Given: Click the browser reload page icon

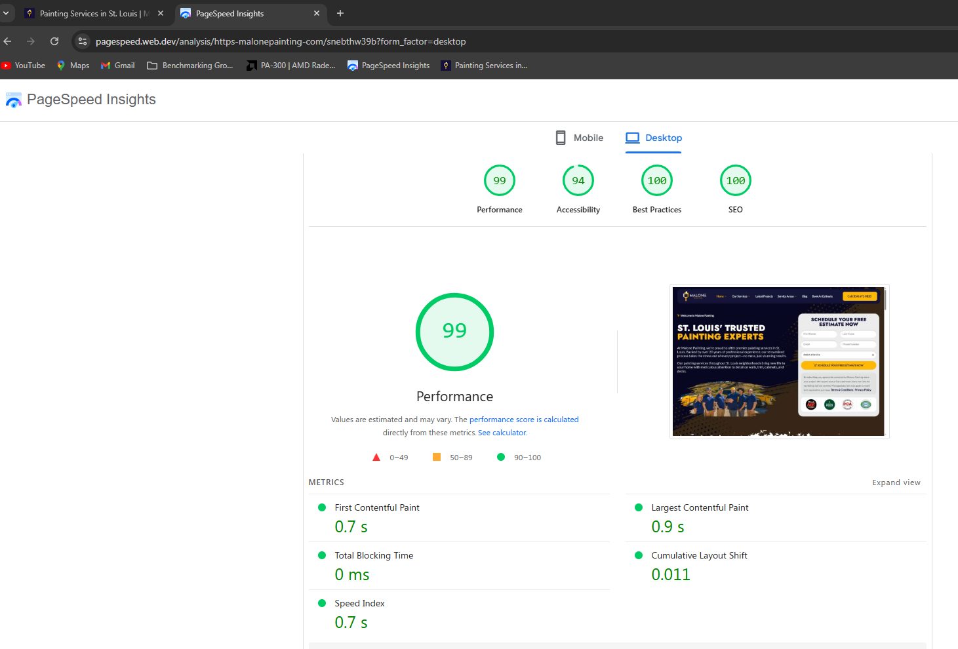Looking at the screenshot, I should pos(54,41).
